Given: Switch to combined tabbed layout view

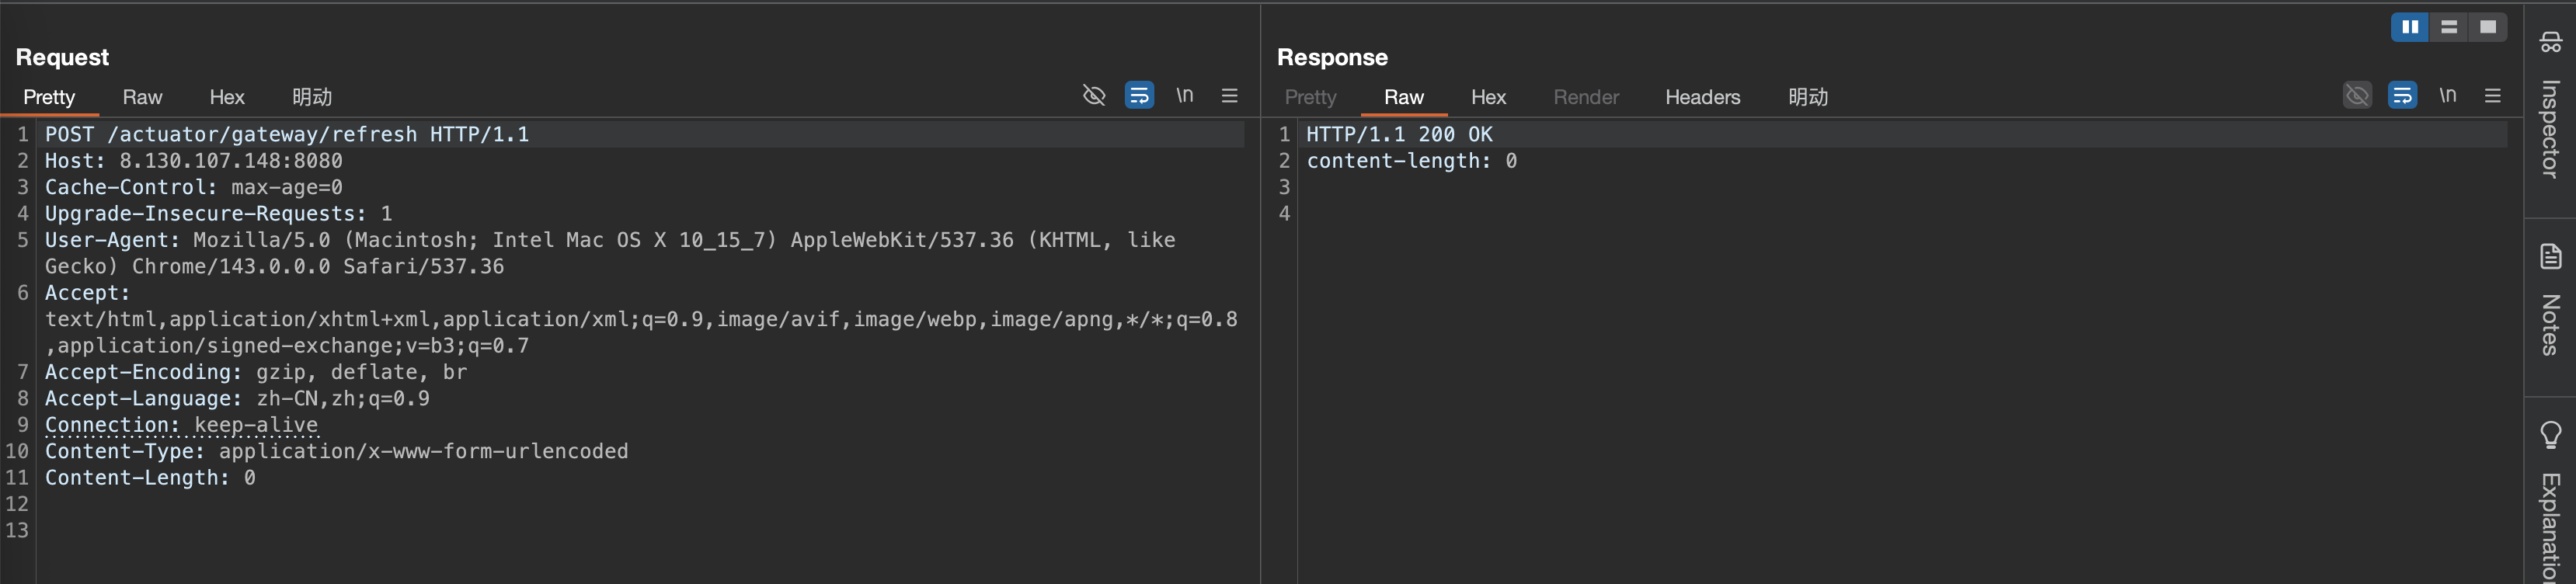Looking at the screenshot, I should (x=2488, y=27).
